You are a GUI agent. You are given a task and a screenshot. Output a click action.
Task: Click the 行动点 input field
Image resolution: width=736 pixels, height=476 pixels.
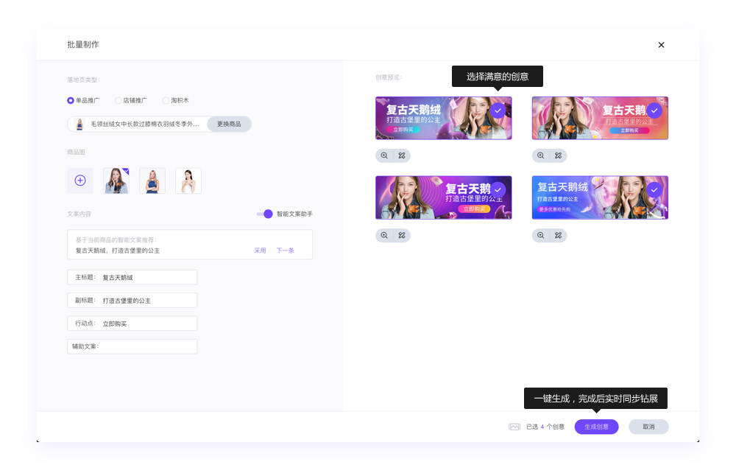click(x=132, y=323)
